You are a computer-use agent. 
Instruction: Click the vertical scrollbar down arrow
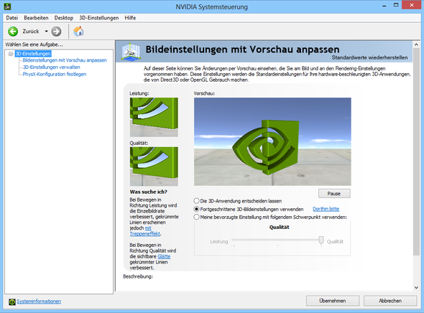[416, 288]
